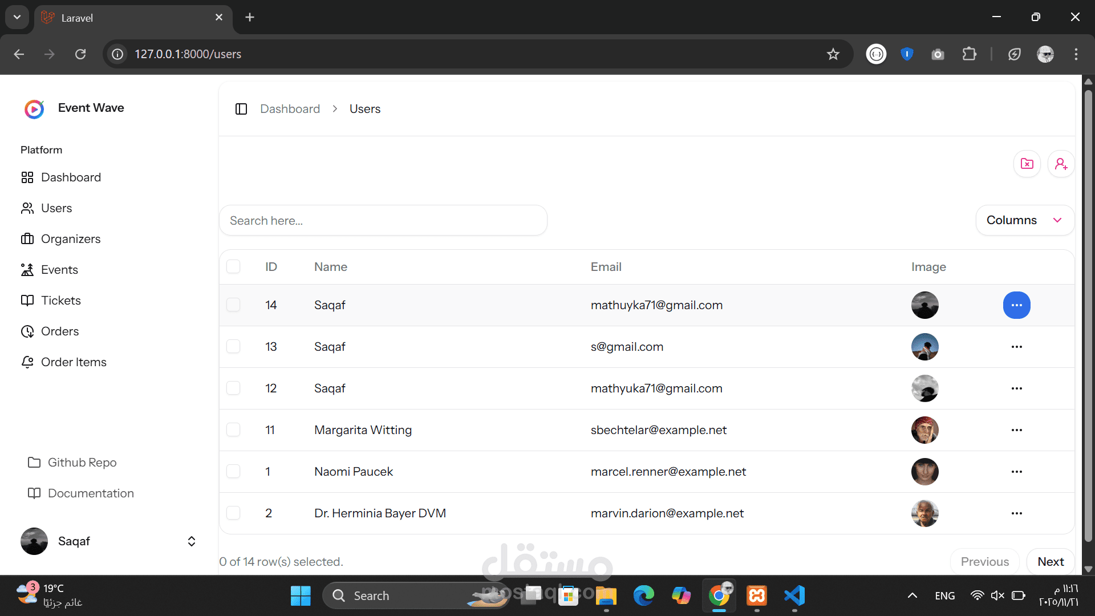Open Order Items in sidebar
1095x616 pixels.
pyautogui.click(x=74, y=362)
